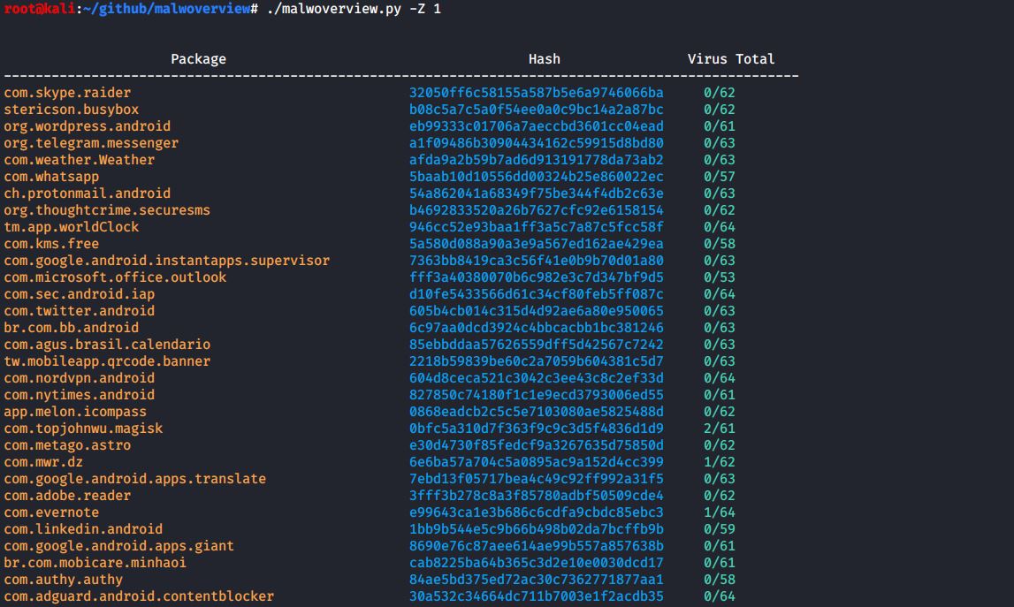Select com.twitter.android package name

80,312
